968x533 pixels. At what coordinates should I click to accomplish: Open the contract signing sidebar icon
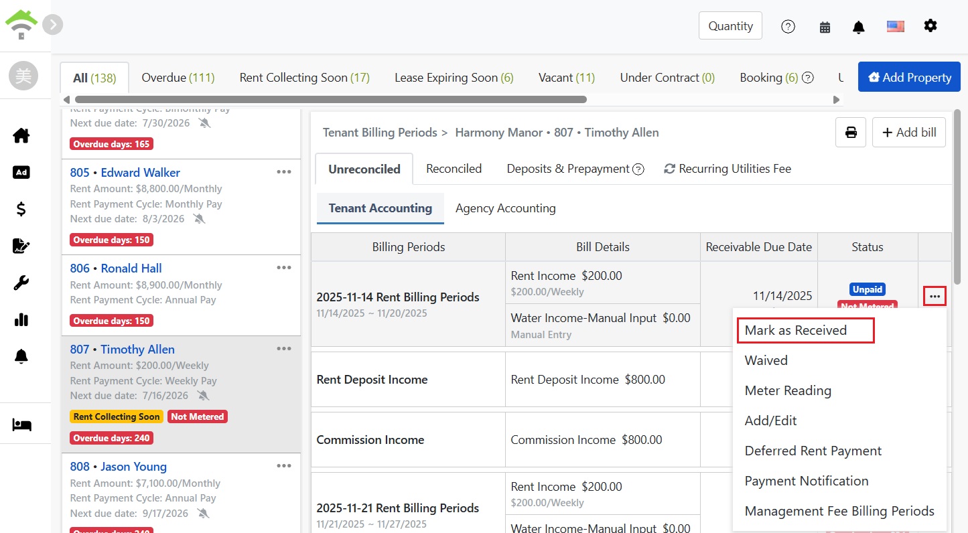[21, 246]
